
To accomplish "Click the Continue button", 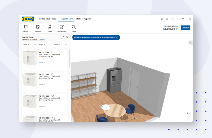I will 185,28.
